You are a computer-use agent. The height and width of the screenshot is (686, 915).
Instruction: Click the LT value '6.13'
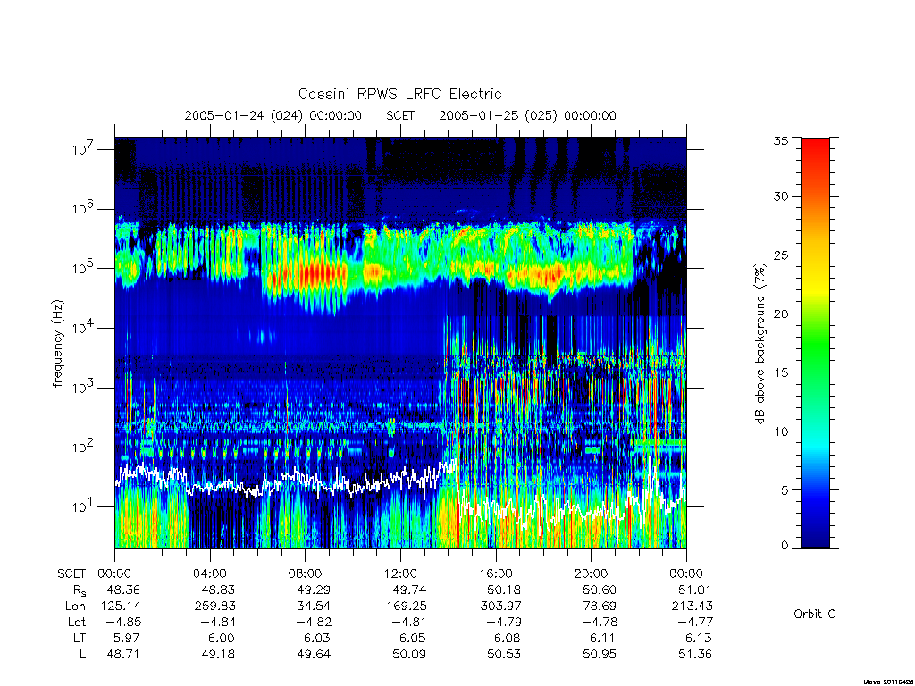pyautogui.click(x=698, y=638)
